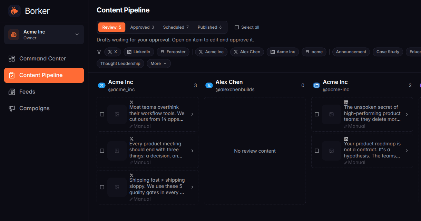This screenshot has height=221, width=421.
Task: Click image placeholder on 'The unspoken secret' post
Action: [332, 114]
